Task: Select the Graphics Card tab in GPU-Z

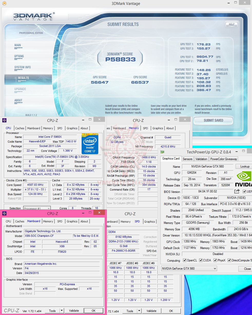Action: coord(171,159)
